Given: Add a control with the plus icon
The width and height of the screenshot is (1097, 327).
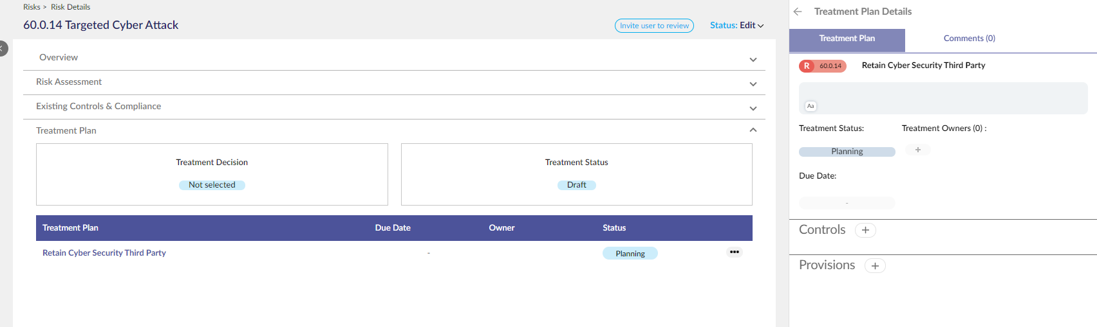Looking at the screenshot, I should [865, 230].
